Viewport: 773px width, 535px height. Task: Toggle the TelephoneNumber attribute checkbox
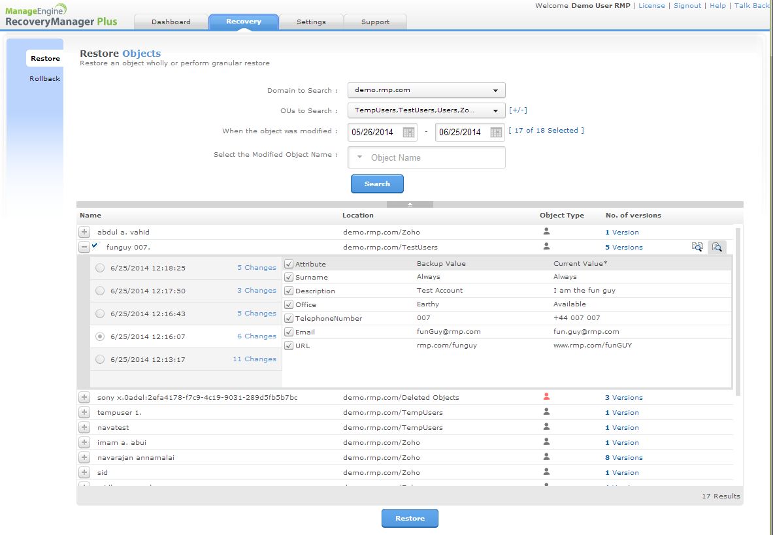click(x=289, y=318)
